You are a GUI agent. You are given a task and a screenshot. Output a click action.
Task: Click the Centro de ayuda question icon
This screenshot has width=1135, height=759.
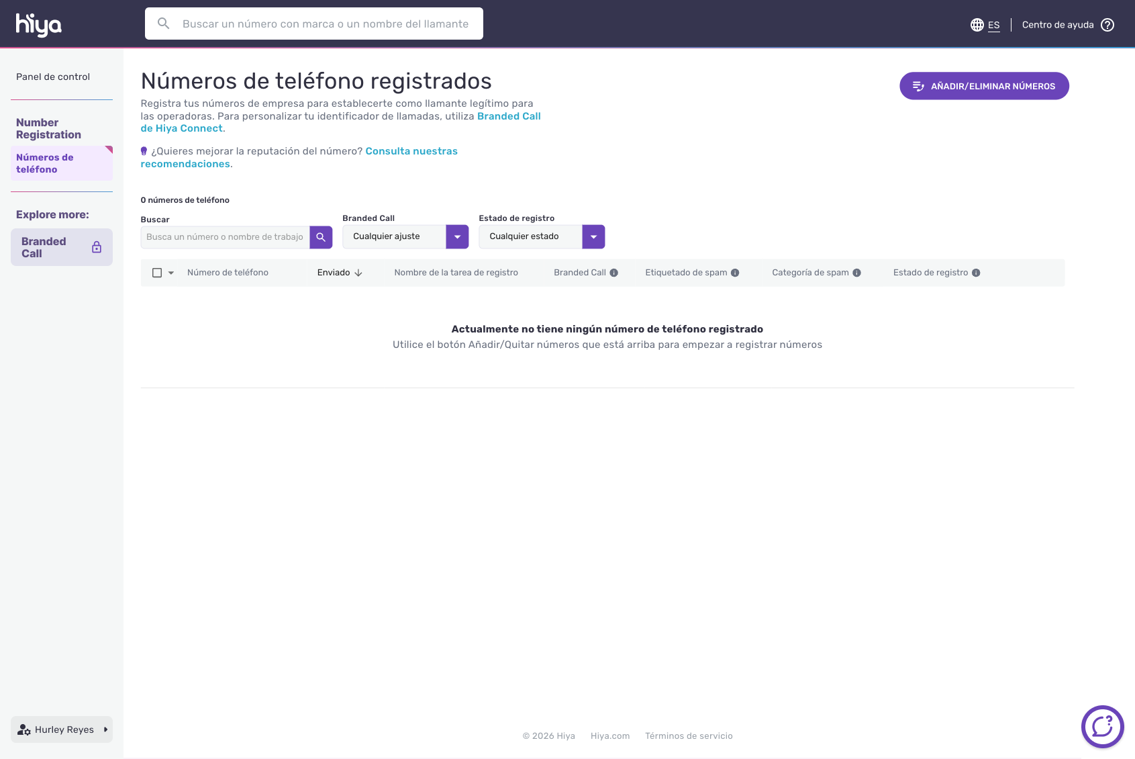pos(1107,25)
